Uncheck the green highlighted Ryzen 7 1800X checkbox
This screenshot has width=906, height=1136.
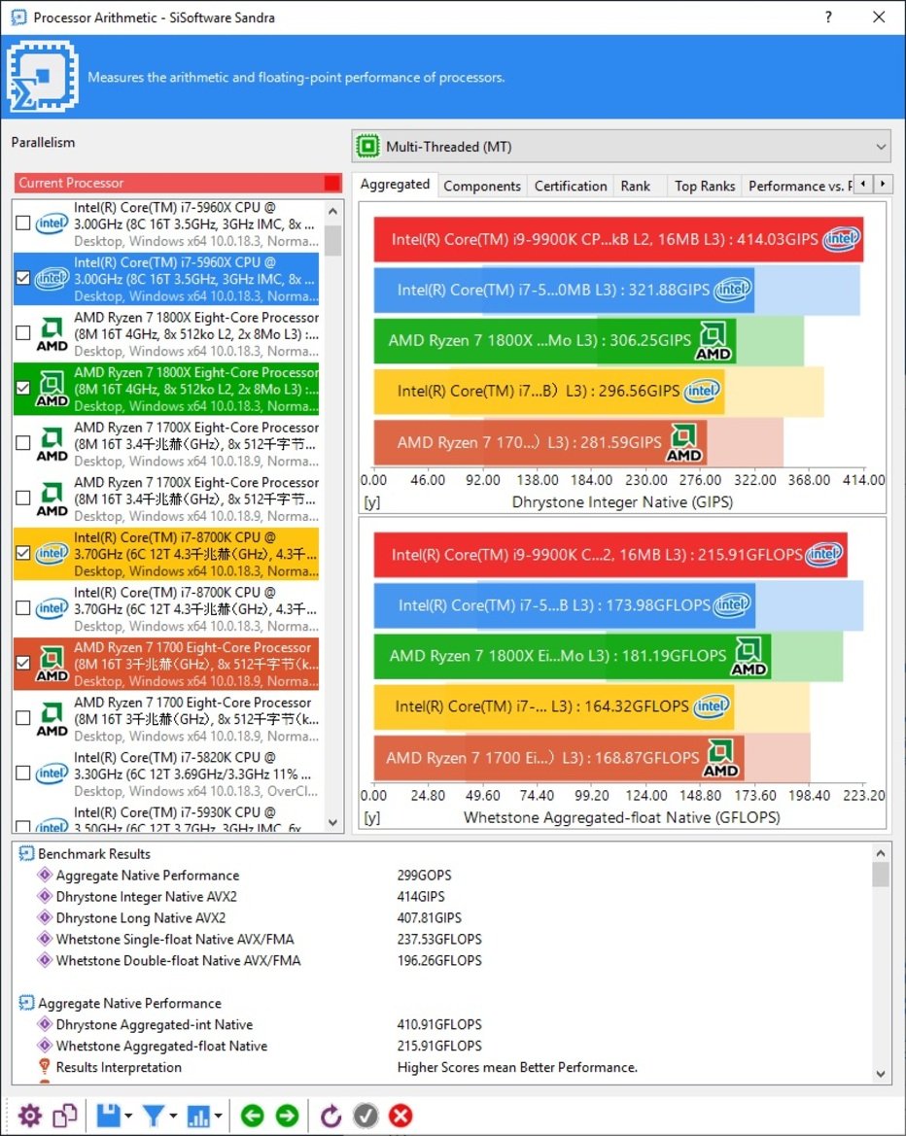23,389
